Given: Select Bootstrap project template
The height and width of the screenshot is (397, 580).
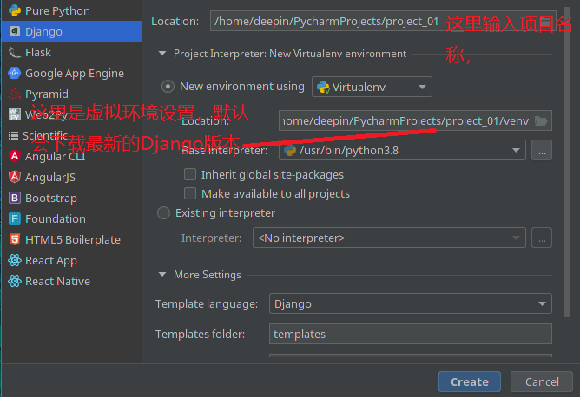Looking at the screenshot, I should click(x=72, y=198).
